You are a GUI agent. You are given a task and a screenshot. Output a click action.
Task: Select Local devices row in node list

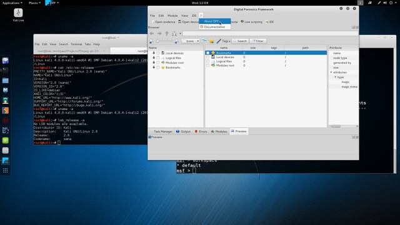coord(266,57)
